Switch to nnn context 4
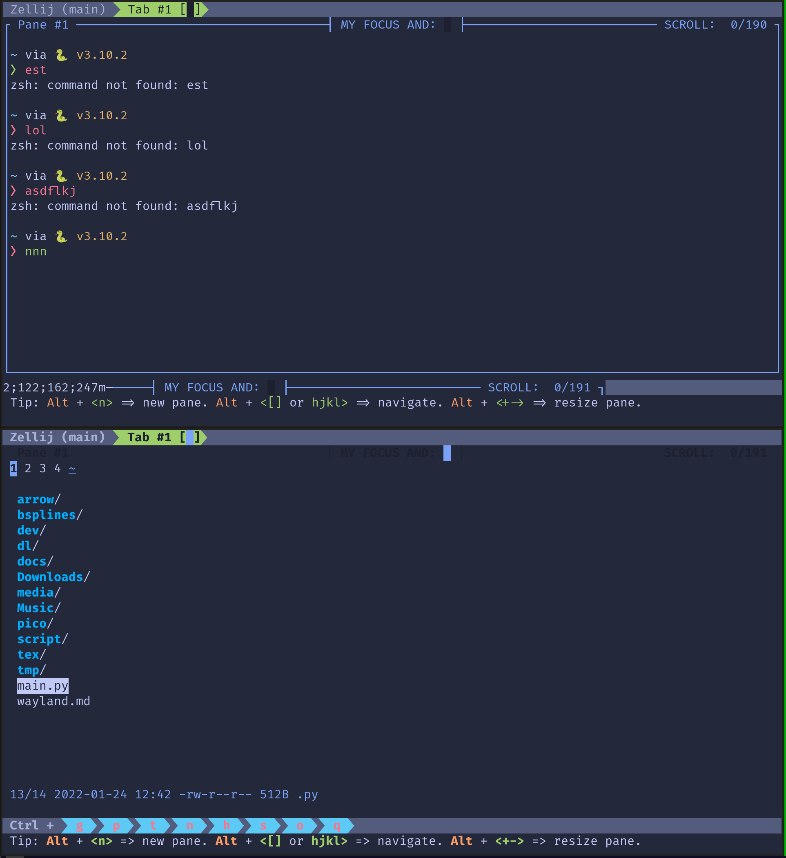Screen dimensions: 786x858 pos(57,468)
